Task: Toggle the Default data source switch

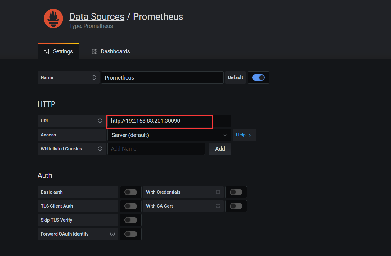Action: [x=258, y=77]
